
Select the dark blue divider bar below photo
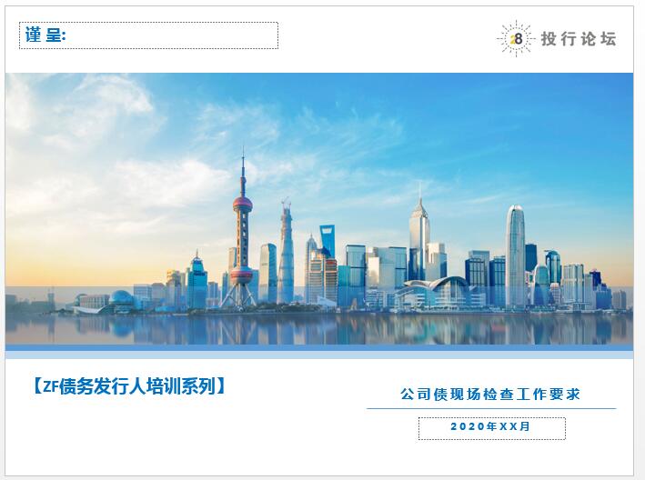pos(319,347)
